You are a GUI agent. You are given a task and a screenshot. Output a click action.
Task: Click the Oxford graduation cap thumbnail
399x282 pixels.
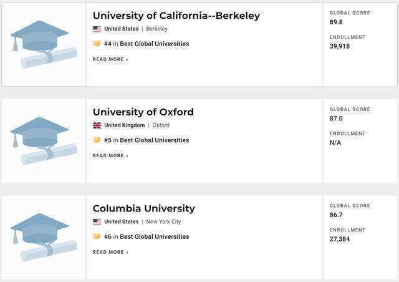coord(43,140)
